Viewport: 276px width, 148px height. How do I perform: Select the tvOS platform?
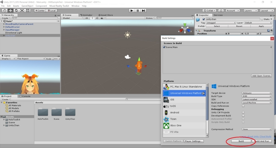coord(184,106)
